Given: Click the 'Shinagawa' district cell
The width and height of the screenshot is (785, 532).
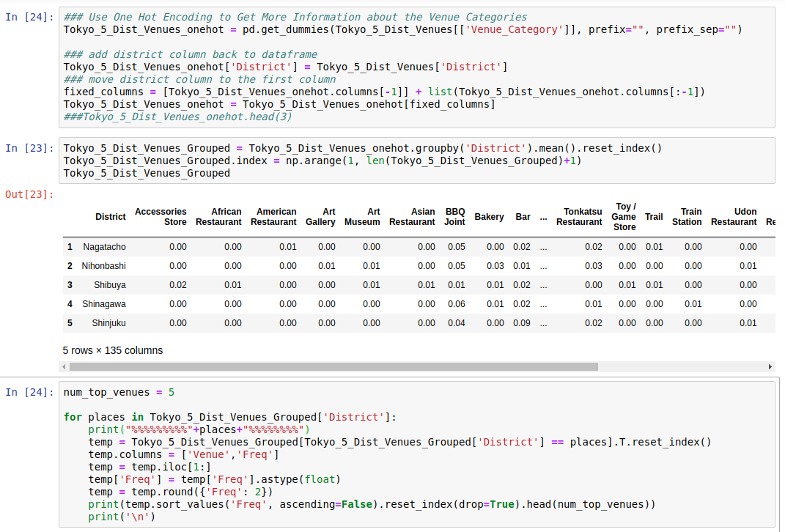Looking at the screenshot, I should coord(103,304).
